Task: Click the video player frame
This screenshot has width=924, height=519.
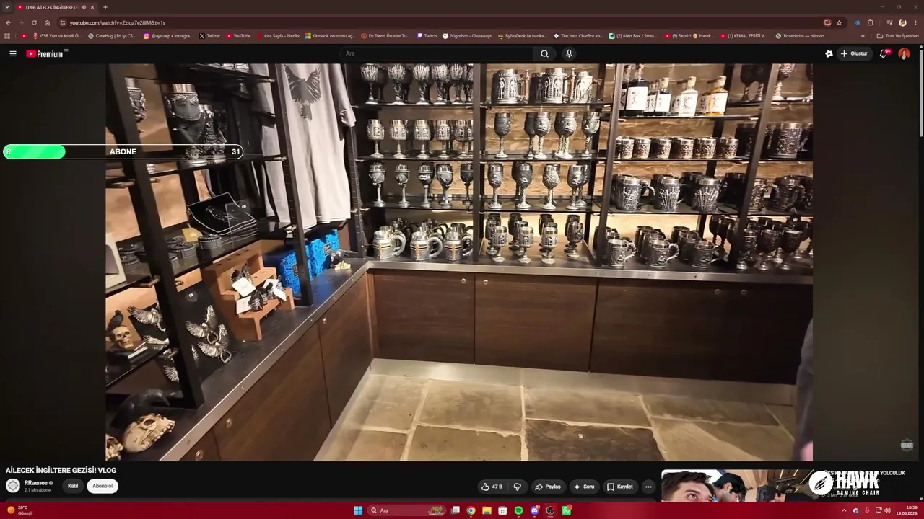Action: [x=459, y=262]
